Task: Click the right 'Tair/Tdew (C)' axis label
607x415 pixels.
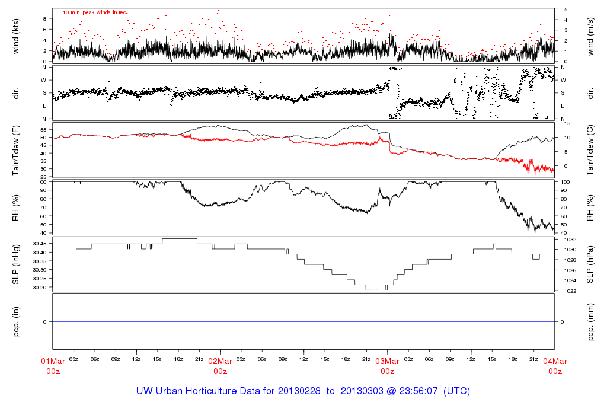Action: [590, 150]
